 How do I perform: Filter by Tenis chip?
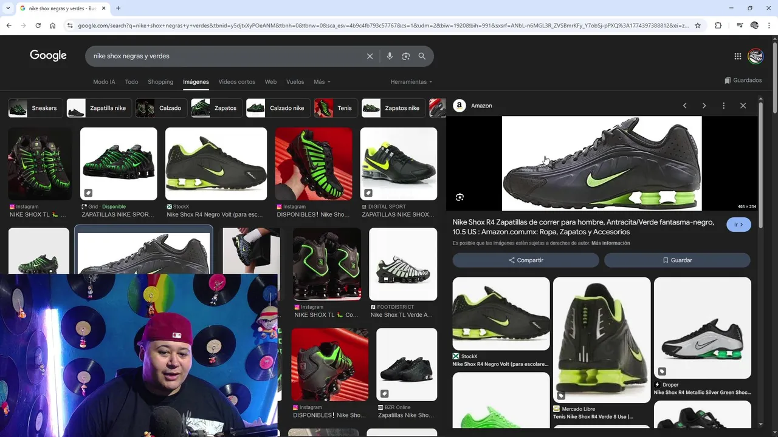pos(336,108)
